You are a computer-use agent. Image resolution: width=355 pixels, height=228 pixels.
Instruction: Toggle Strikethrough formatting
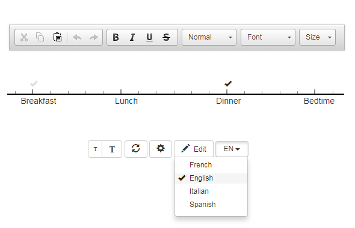(x=167, y=37)
